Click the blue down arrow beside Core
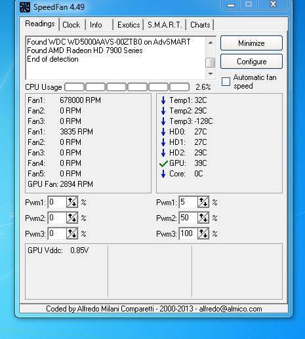 [x=163, y=174]
